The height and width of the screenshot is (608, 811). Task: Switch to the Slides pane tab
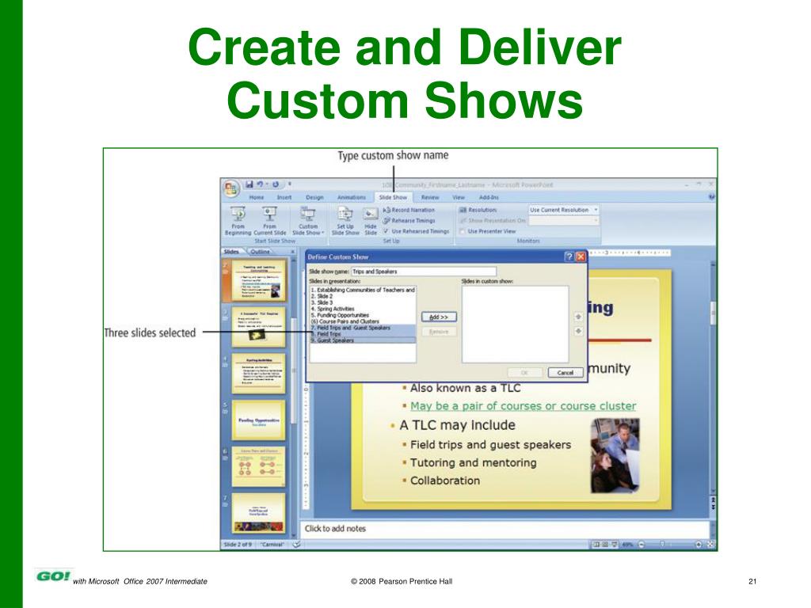click(x=231, y=252)
